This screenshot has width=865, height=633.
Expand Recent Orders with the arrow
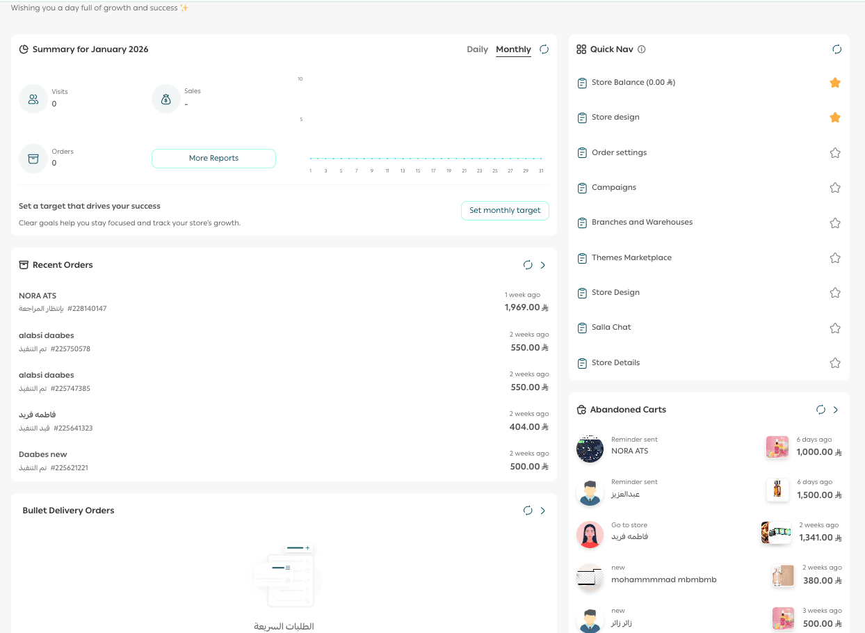click(x=543, y=265)
